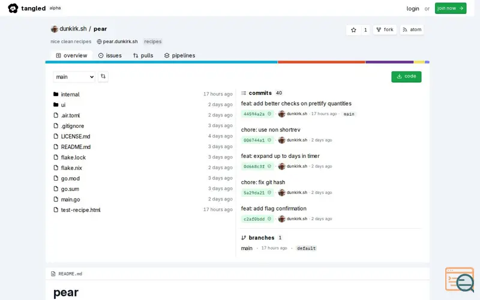Viewport: 480px width, 300px height.
Task: Switch to the overview tab
Action: pos(71,55)
